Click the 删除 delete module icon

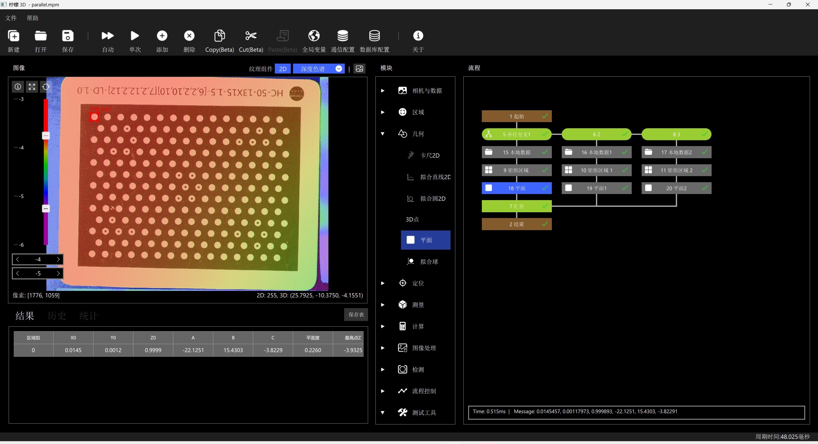(x=189, y=36)
